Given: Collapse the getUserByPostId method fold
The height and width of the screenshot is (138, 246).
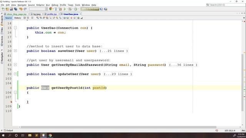Looking at the screenshot, I should point(15,92).
